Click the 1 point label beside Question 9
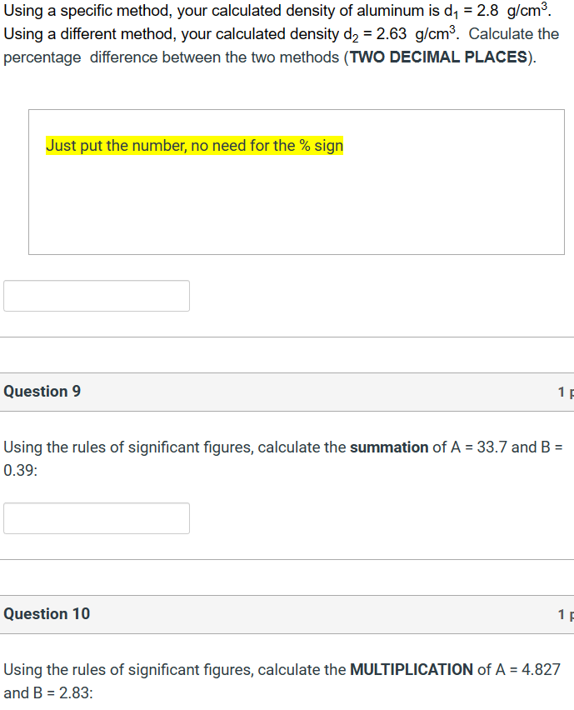This screenshot has height=710, width=574. pyautogui.click(x=565, y=391)
